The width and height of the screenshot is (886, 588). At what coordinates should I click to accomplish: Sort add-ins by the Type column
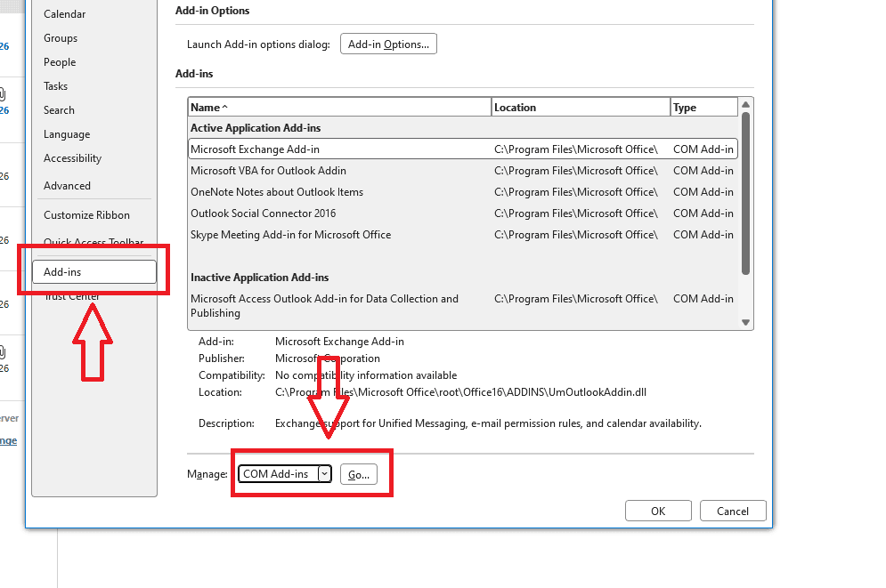coord(704,108)
